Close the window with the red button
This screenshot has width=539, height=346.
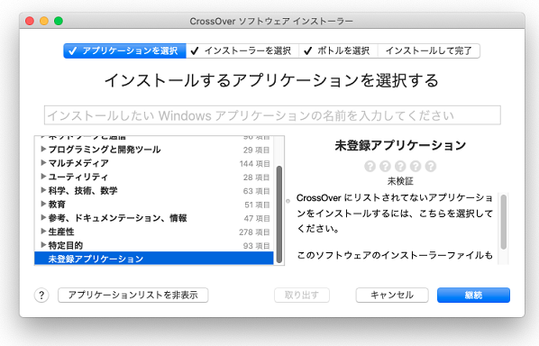tap(30, 21)
